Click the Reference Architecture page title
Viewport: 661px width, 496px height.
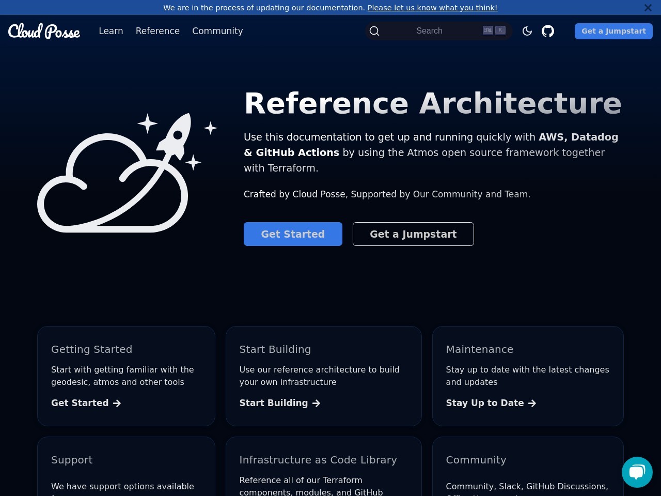pos(433,103)
